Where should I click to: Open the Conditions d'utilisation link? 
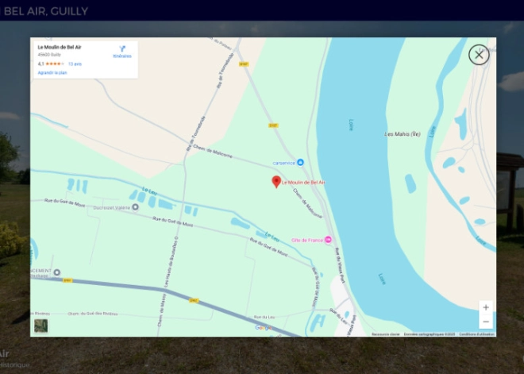coord(476,334)
